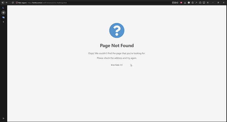The width and height of the screenshot is (227, 122).
Task: Click the 'Oops! We couldn't find the page' sentence
Action: click(x=117, y=53)
